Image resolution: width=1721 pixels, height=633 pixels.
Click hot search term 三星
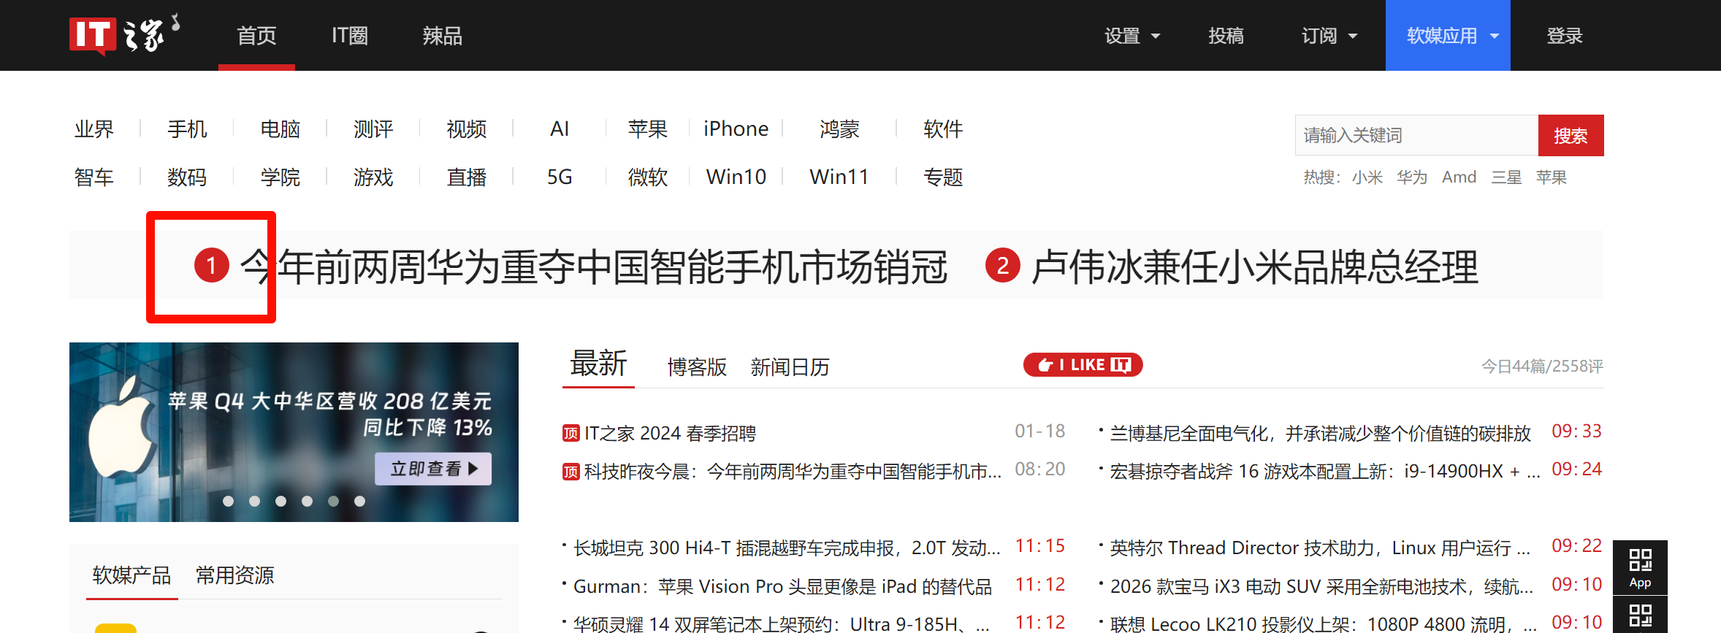pyautogui.click(x=1506, y=177)
